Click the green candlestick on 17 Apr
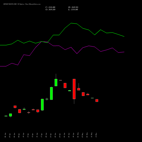Screen dimensions: 142x142 [42, 105]
